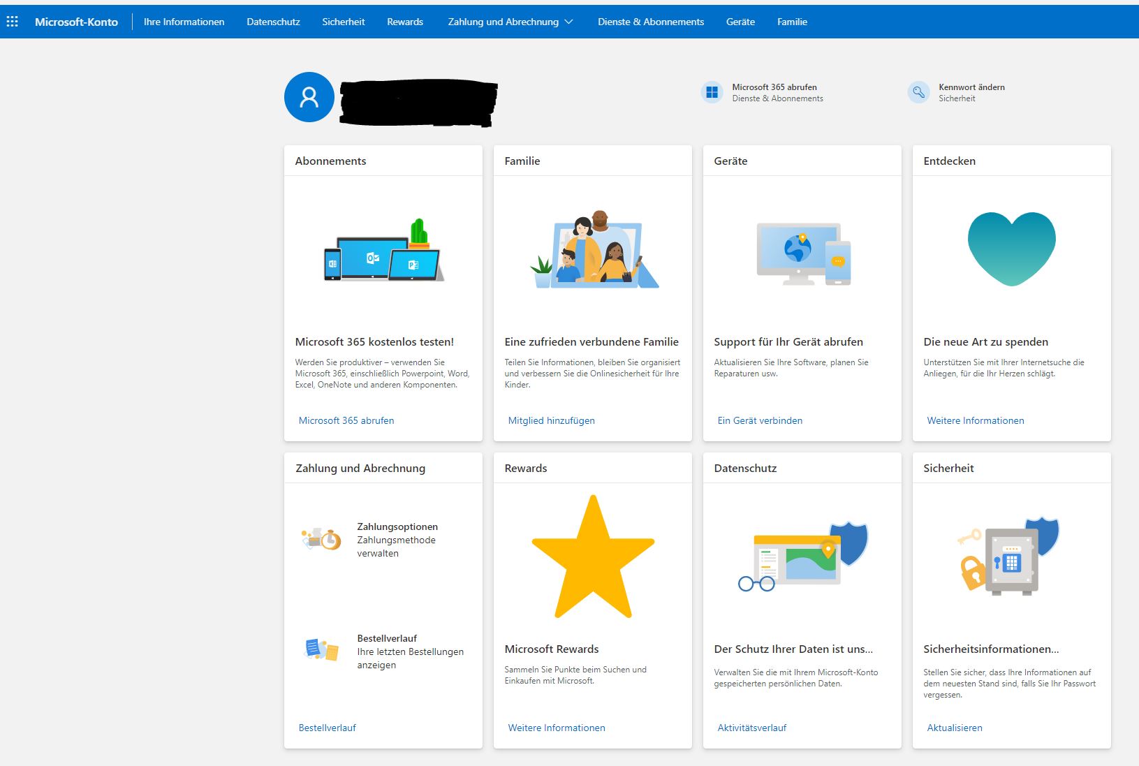The width and height of the screenshot is (1139, 766).
Task: Click the devices illustration in Abonnements card
Action: click(383, 250)
